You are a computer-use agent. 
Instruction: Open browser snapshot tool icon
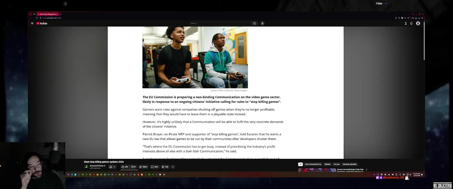point(399,18)
